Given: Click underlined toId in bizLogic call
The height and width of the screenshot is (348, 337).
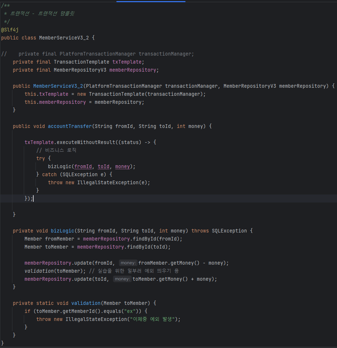Looking at the screenshot, I should pos(104,166).
